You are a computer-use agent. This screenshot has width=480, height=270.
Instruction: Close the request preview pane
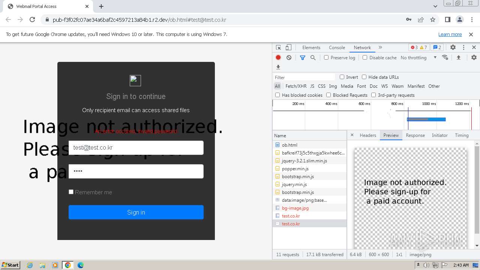(352, 135)
